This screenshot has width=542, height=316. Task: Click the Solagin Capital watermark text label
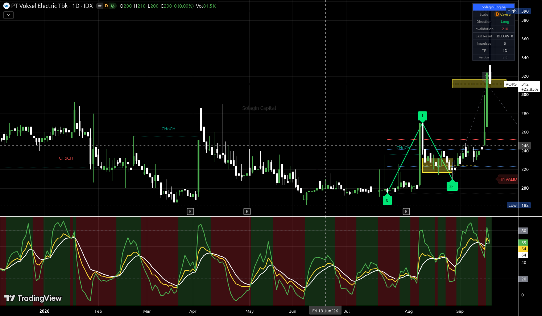[x=259, y=108]
